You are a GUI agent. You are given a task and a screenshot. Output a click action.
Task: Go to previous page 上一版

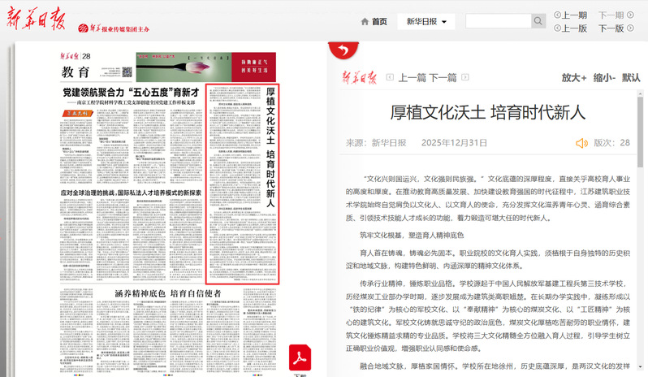(x=569, y=28)
